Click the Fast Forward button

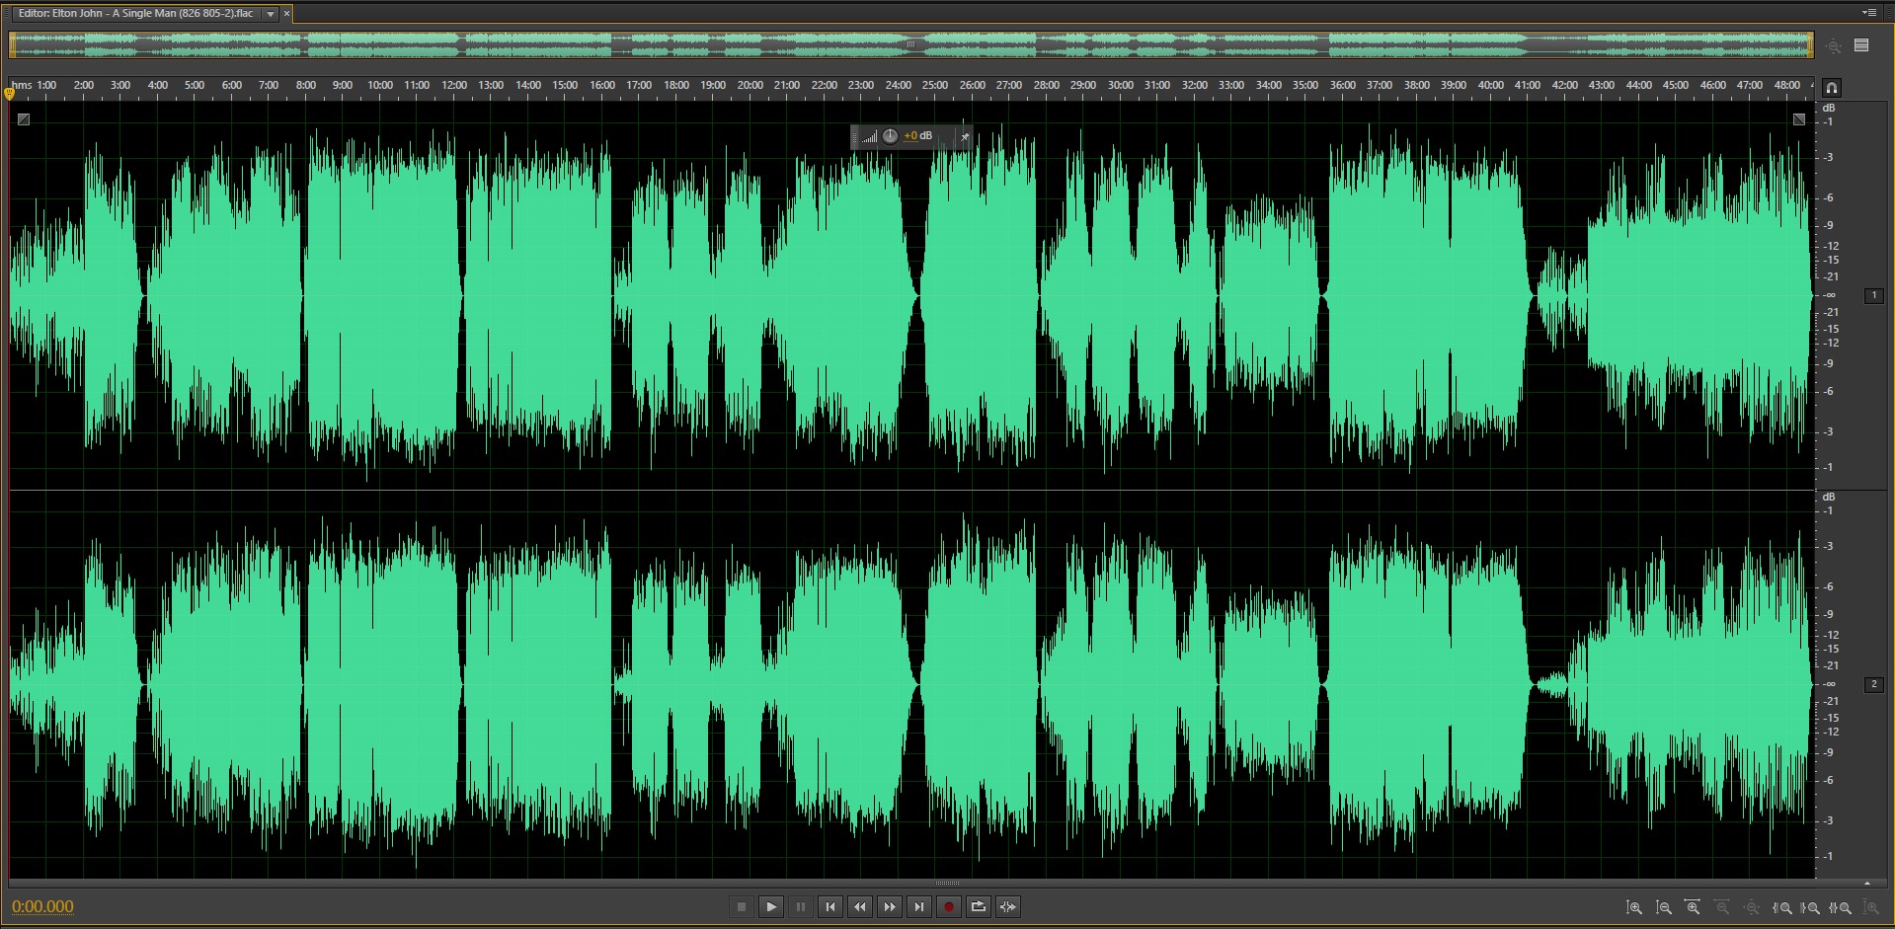889,906
